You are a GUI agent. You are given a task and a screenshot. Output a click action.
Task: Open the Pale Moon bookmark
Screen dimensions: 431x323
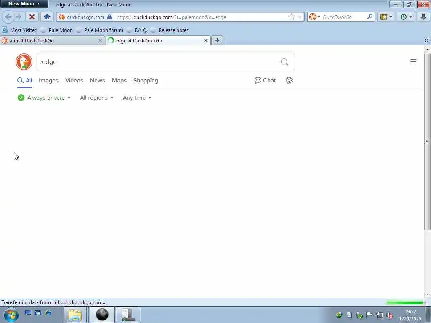tap(57, 30)
